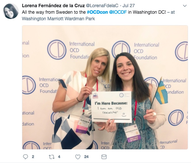Click the retweet count number 4
Screen dimensions: 191x163
(59, 157)
